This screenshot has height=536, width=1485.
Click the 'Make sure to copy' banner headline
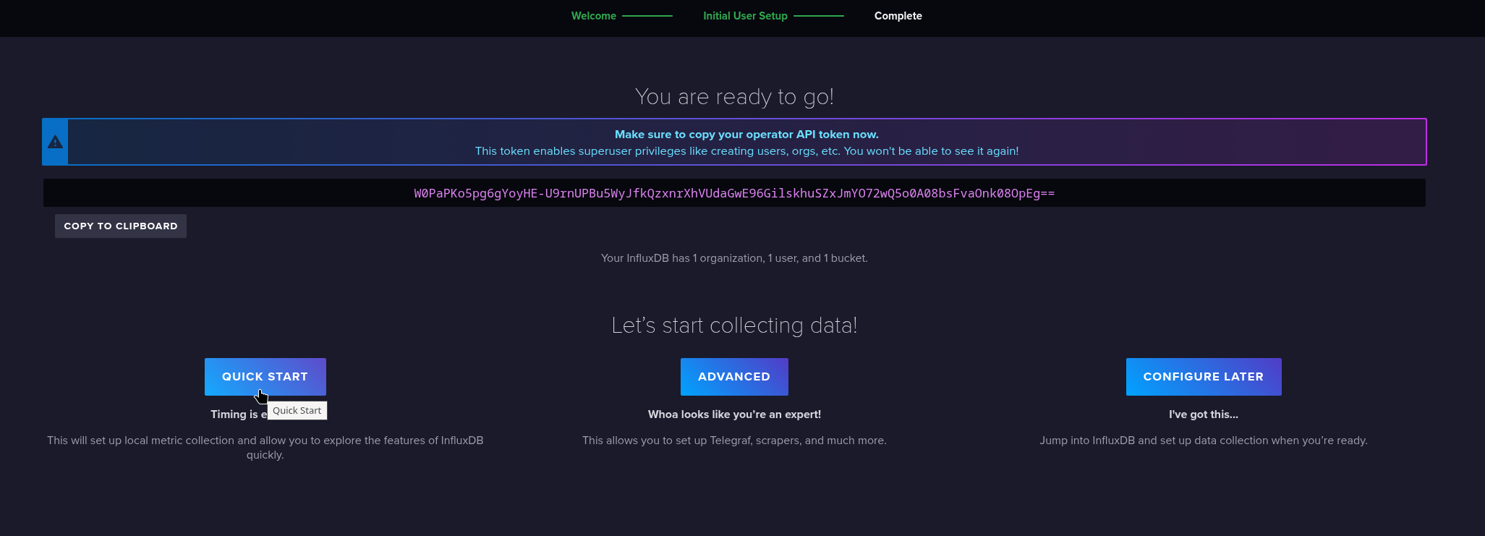coord(746,135)
